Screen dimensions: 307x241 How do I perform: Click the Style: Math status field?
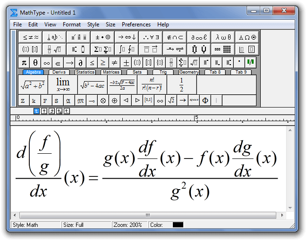click(x=35, y=225)
